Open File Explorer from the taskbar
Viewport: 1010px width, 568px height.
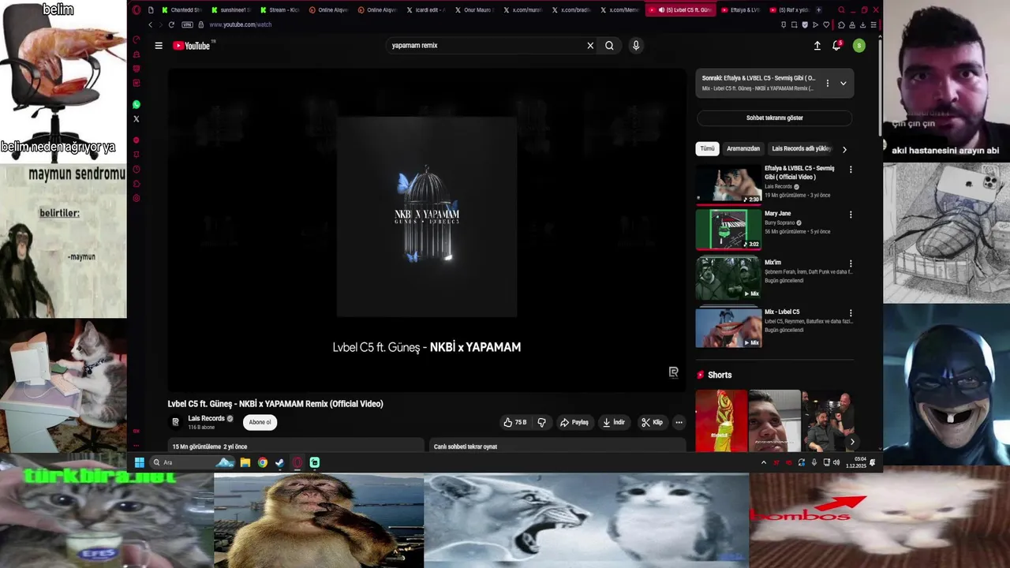click(x=245, y=462)
